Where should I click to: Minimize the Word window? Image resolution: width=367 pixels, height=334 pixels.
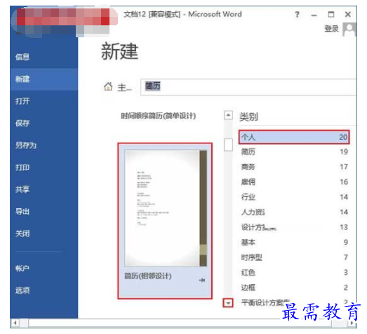point(314,15)
